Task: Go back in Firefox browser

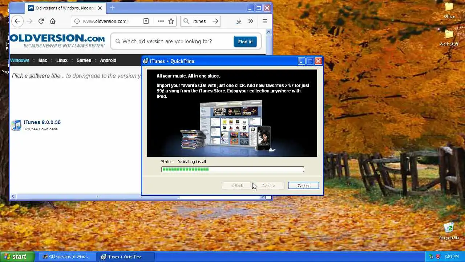Action: tap(17, 21)
